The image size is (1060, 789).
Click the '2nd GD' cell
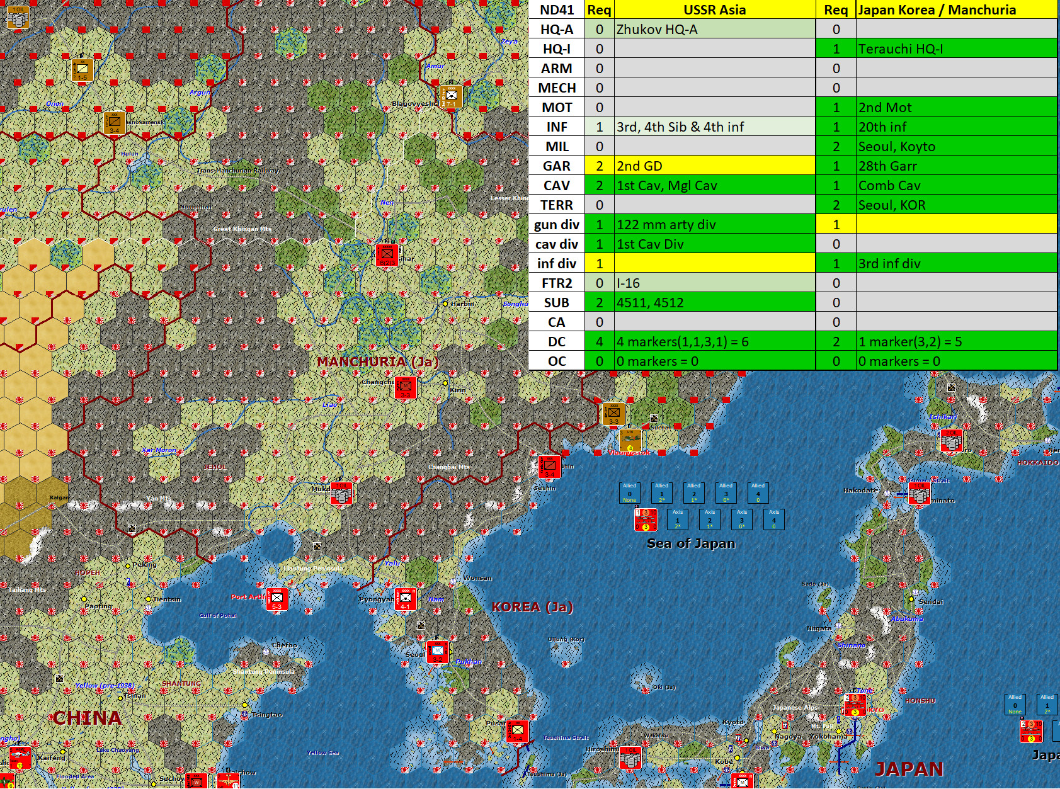pyautogui.click(x=715, y=166)
